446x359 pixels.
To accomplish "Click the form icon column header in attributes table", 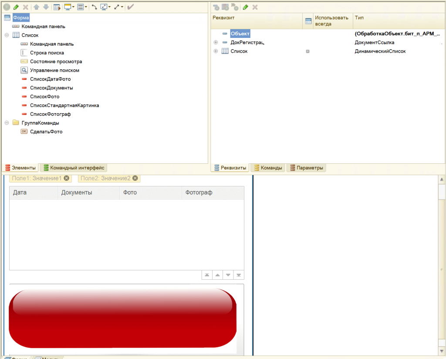I will point(308,21).
